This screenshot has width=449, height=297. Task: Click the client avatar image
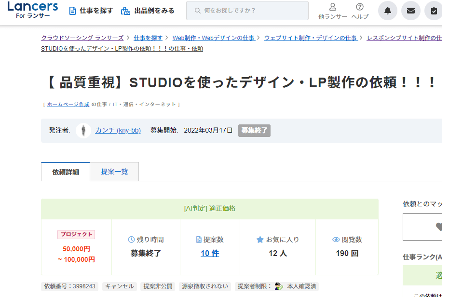83,131
